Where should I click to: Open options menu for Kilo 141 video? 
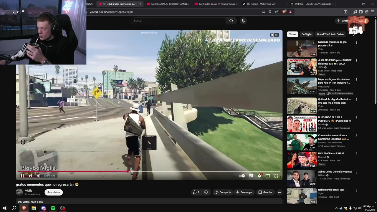357,79
